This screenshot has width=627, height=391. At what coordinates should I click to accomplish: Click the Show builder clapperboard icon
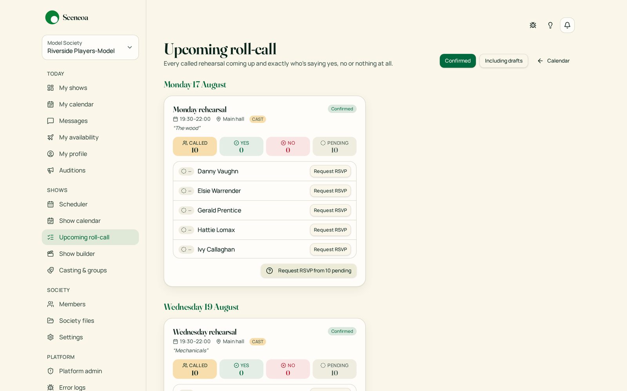tap(51, 254)
